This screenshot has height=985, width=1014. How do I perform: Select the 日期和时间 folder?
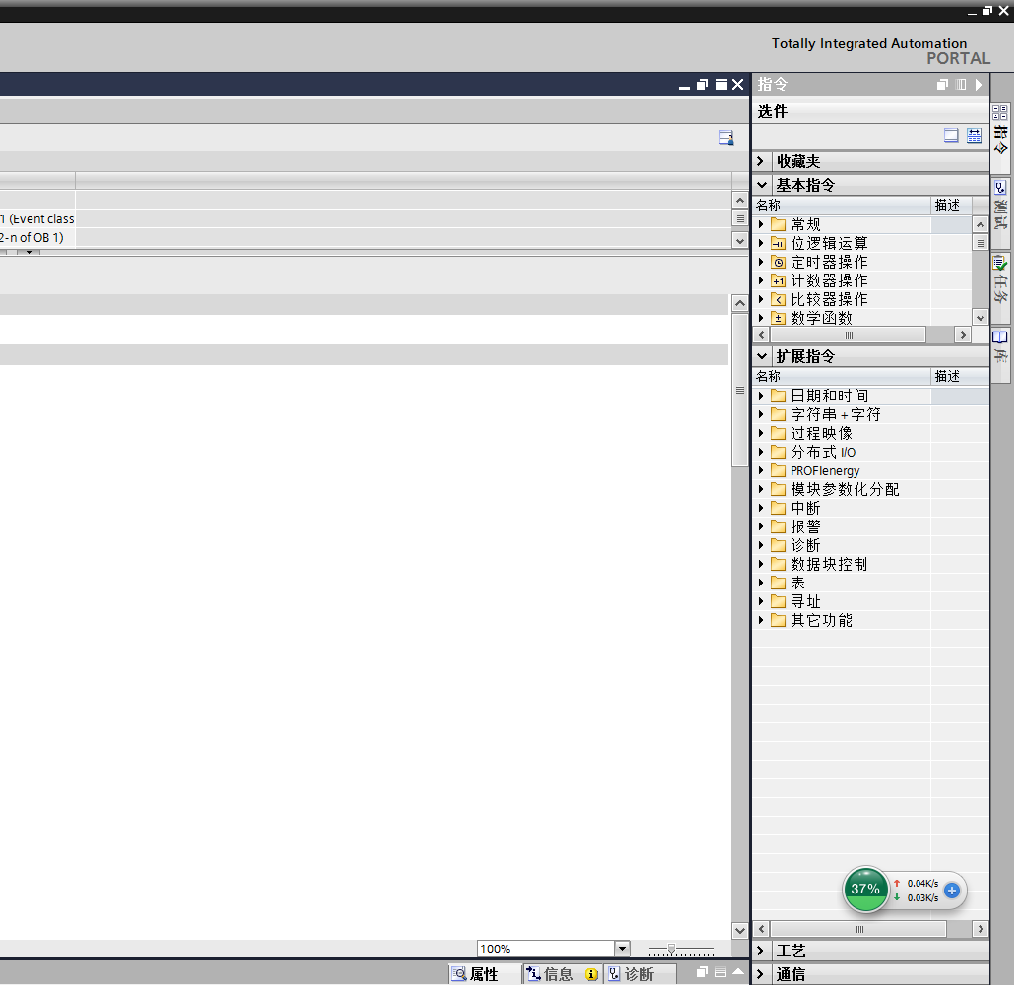[x=830, y=396]
